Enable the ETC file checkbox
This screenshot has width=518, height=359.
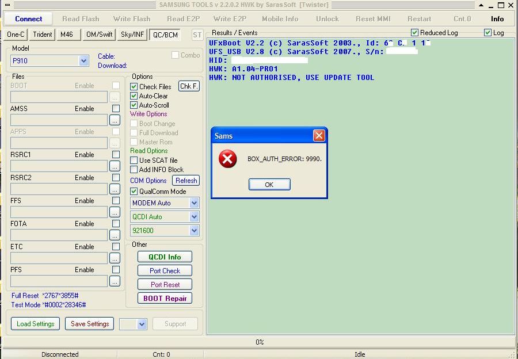click(116, 246)
